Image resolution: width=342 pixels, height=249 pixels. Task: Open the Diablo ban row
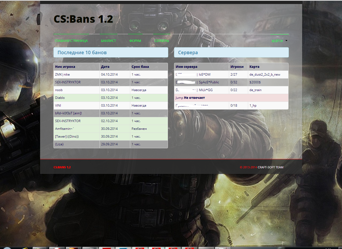pos(111,98)
